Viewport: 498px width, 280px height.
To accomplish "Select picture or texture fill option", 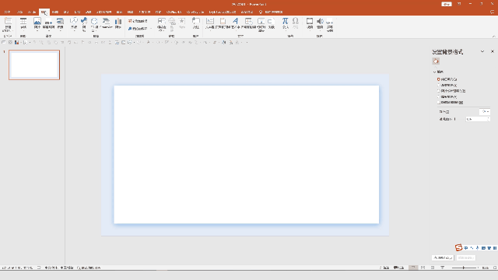I will click(438, 91).
